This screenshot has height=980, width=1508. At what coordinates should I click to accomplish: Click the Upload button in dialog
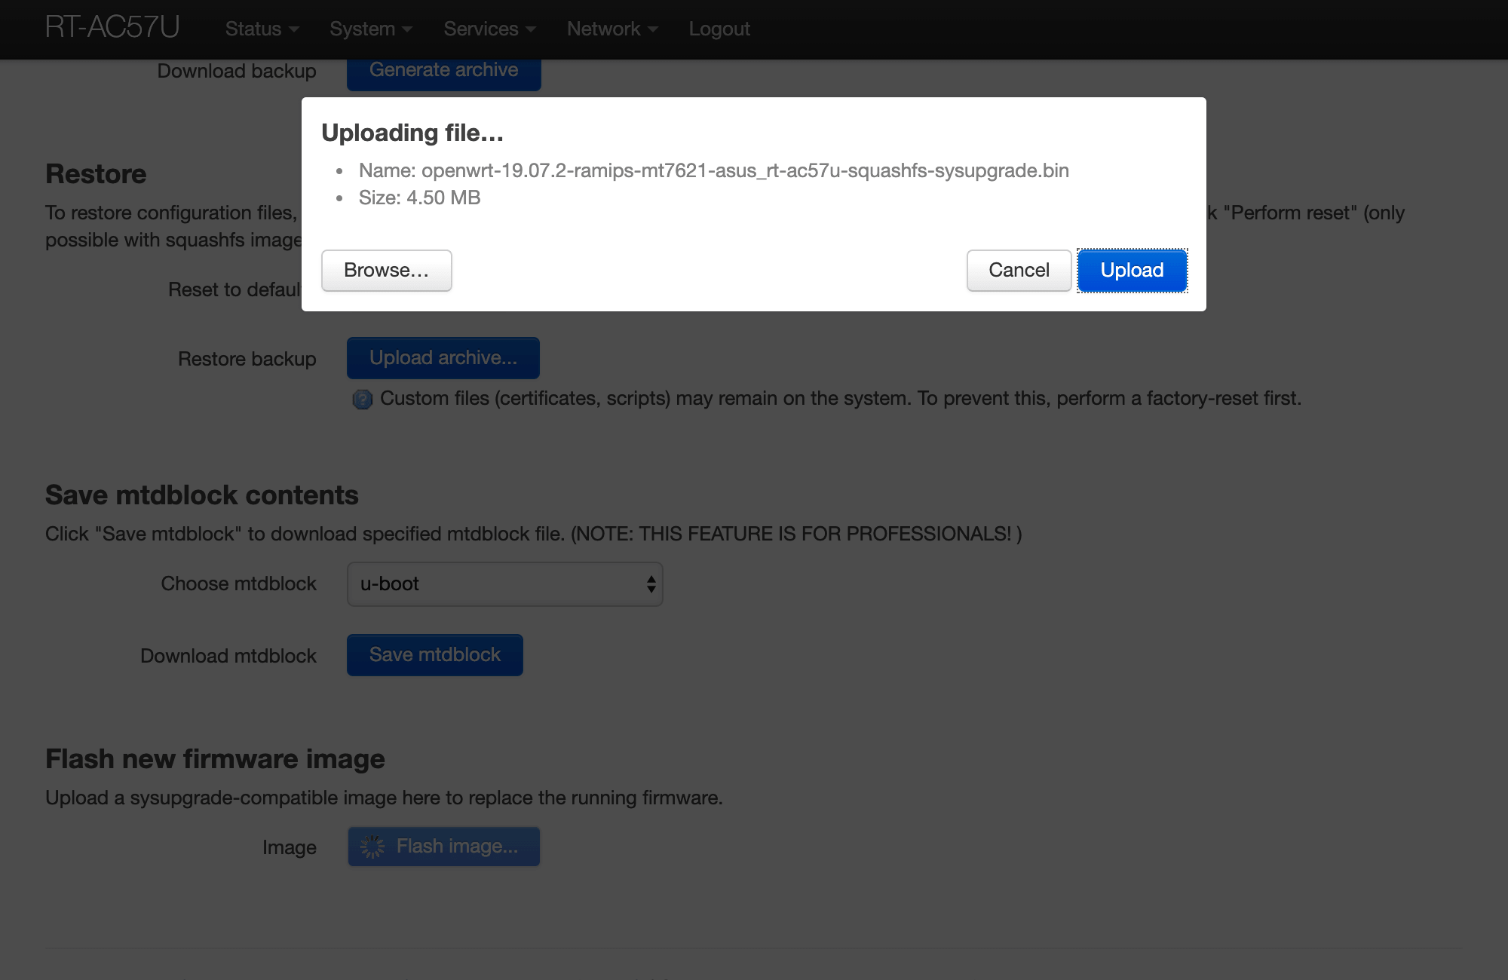point(1132,270)
